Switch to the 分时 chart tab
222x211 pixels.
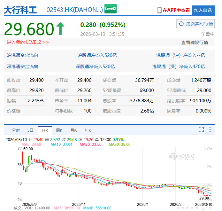pos(16,130)
